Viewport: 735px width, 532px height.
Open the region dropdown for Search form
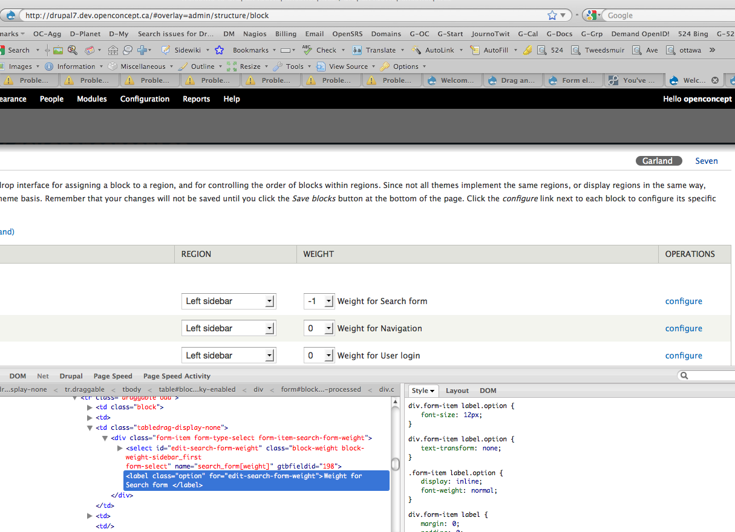pyautogui.click(x=229, y=301)
